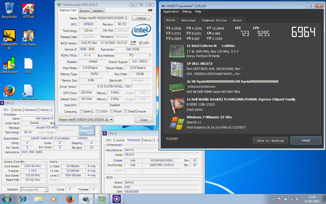The width and height of the screenshot is (326, 204).
Task: Open the Processor #1 selection dropdown
Action: pyautogui.click(x=34, y=190)
